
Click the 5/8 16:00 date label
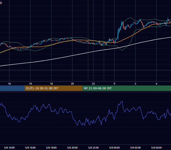pyautogui.click(x=30, y=147)
